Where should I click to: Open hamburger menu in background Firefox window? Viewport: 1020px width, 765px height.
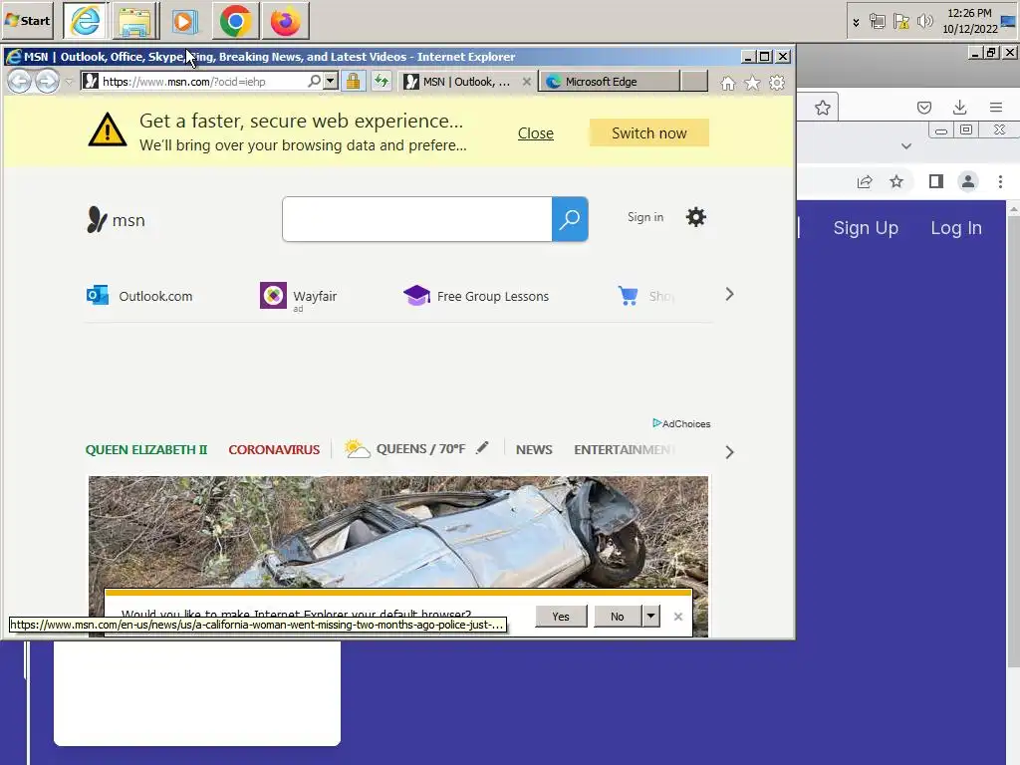(996, 108)
